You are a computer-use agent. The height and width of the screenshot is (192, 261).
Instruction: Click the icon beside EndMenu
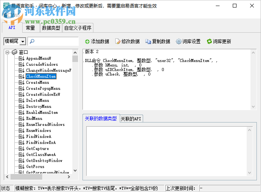(21, 118)
